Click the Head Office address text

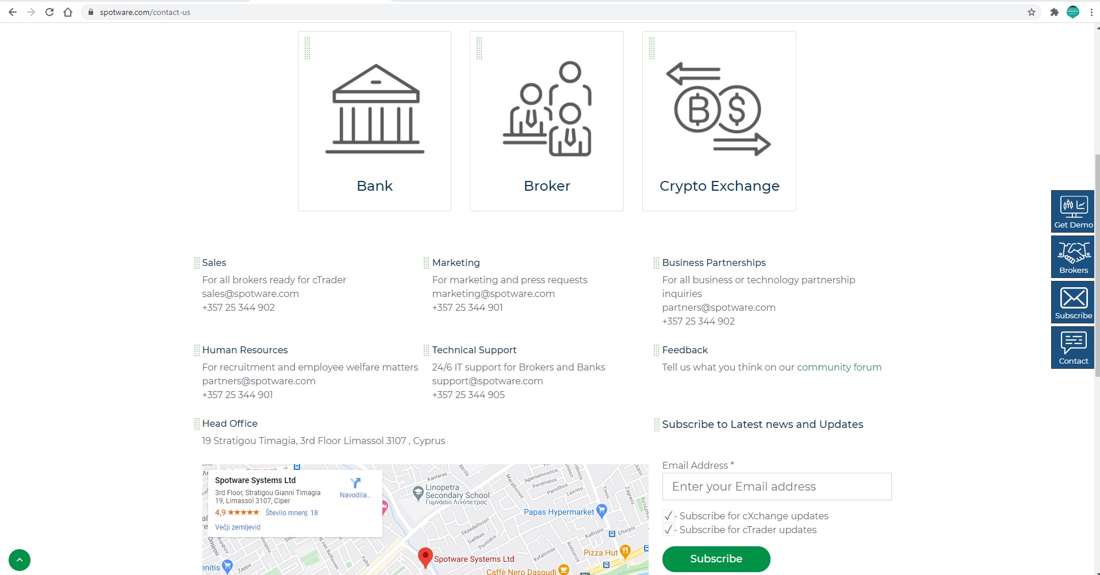tap(324, 441)
